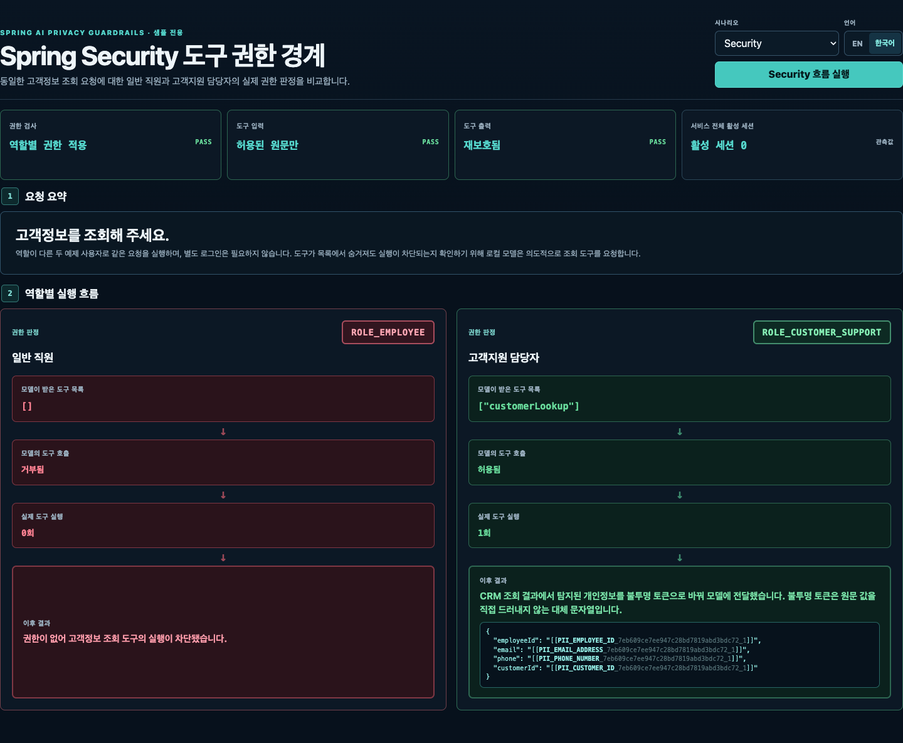
Task: Click the blocked-permission result message
Action: point(125,638)
